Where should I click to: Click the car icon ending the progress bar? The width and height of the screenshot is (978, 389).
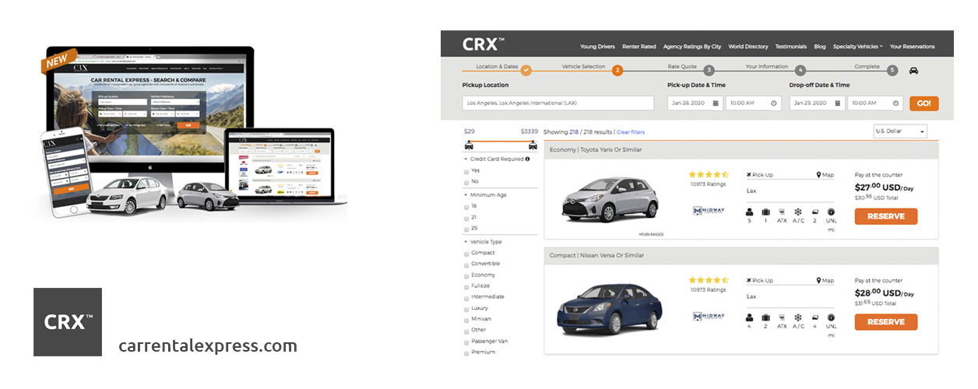pos(913,70)
